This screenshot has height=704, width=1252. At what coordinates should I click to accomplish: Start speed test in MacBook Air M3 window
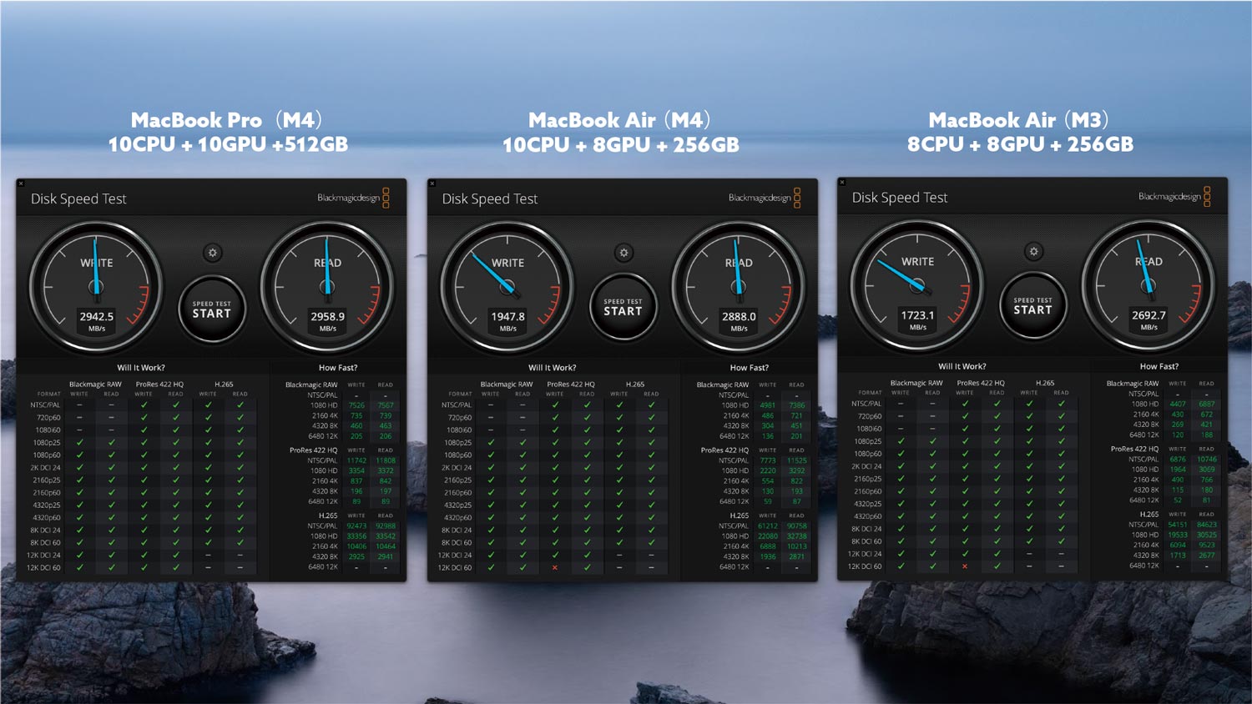pos(1032,306)
